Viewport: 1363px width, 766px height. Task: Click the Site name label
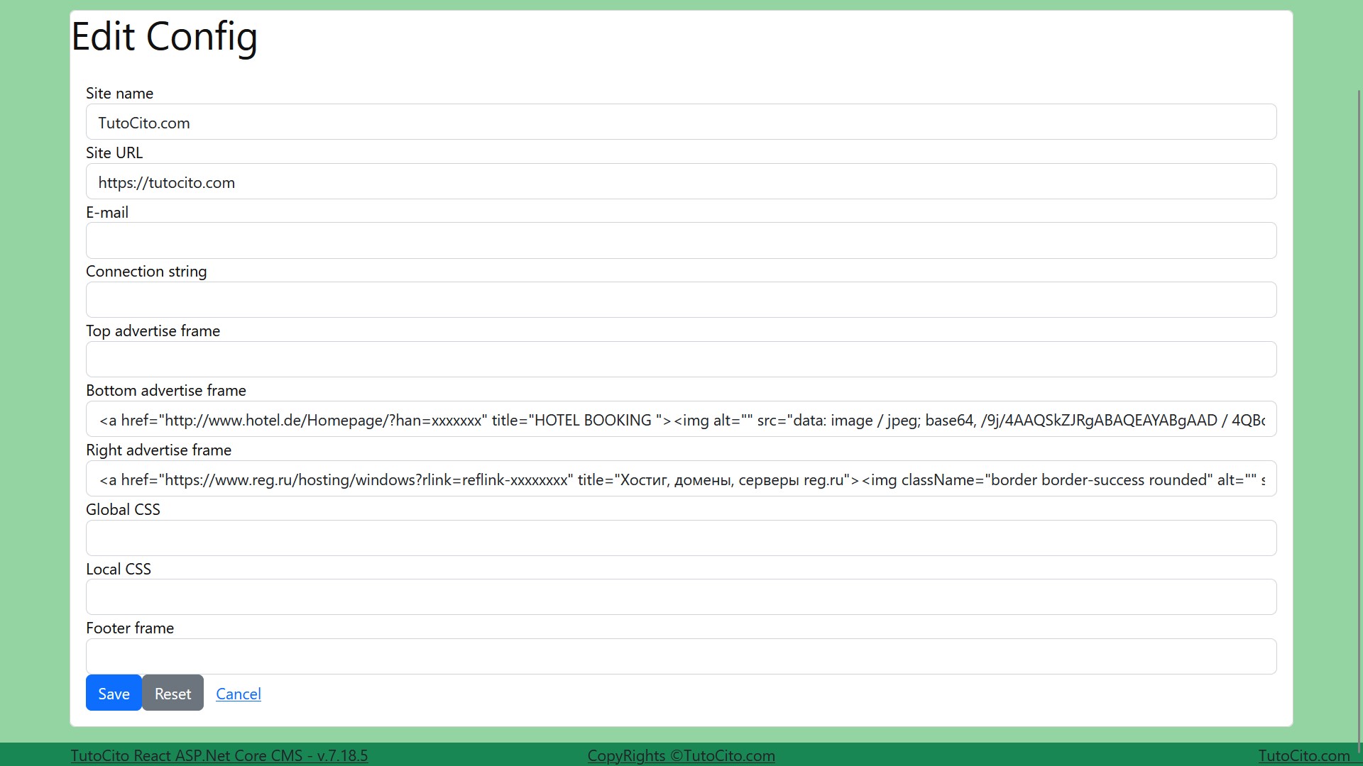click(x=119, y=94)
